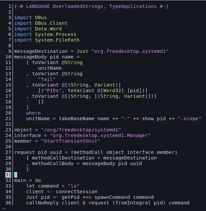The width and height of the screenshot is (206, 211).
Task: Click 'messageBody pid name' on line 10
Action: coord(44,57)
